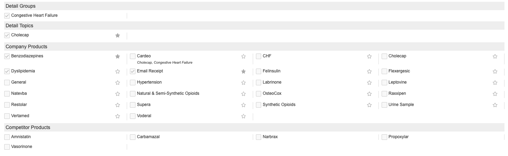508x156 pixels.
Task: Select the Narbrax competitor checkbox
Action: tap(258, 137)
